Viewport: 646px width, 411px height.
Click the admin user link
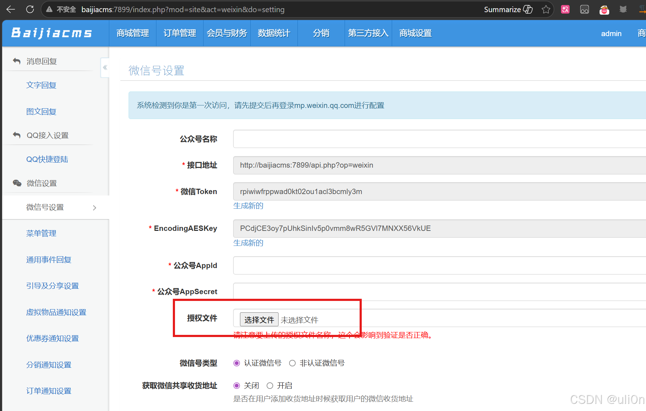611,34
